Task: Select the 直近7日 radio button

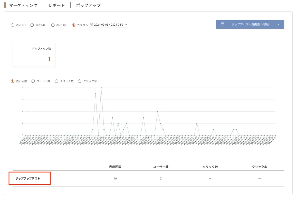Action: pyautogui.click(x=13, y=25)
